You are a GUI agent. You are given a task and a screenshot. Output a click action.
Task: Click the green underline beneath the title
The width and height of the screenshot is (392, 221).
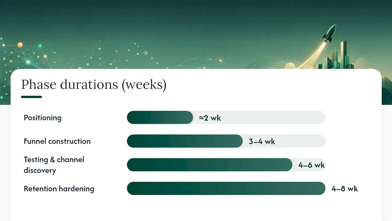pos(32,97)
